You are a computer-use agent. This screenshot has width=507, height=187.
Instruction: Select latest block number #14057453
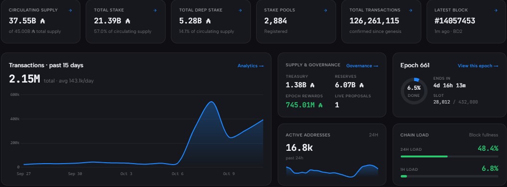[455, 21]
